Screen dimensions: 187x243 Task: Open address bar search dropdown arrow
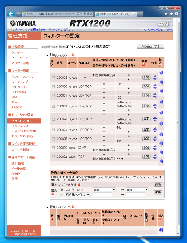point(81,14)
